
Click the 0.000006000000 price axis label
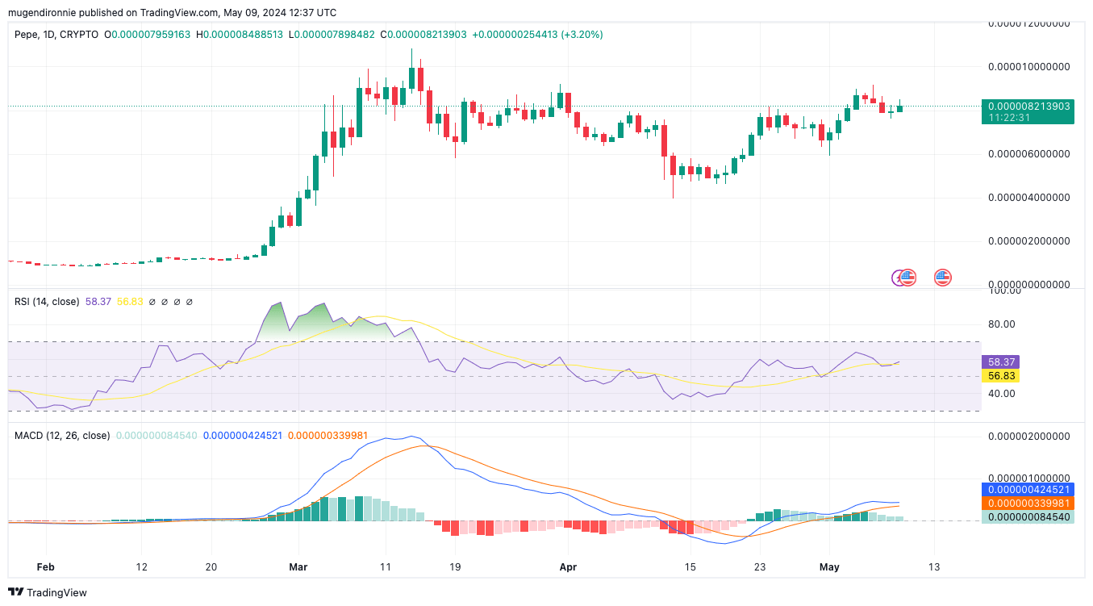point(1028,153)
